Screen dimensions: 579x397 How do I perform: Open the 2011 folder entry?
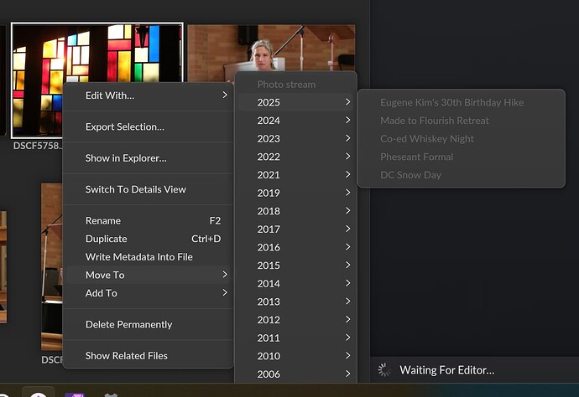coord(295,338)
